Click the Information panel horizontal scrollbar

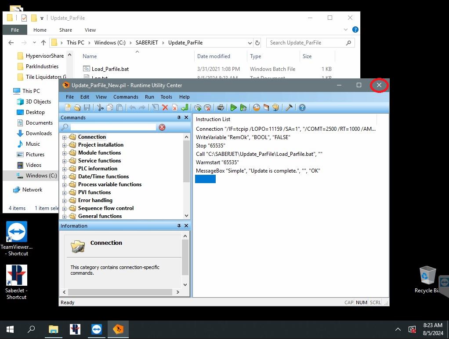coord(120,292)
